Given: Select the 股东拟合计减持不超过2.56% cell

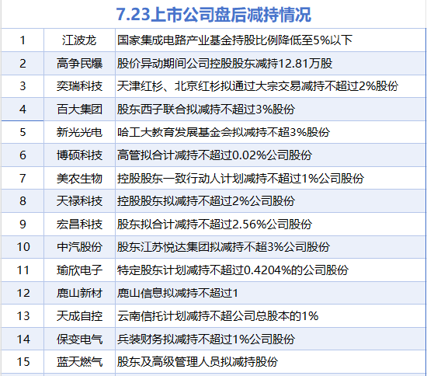Looking at the screenshot, I should tap(270, 225).
